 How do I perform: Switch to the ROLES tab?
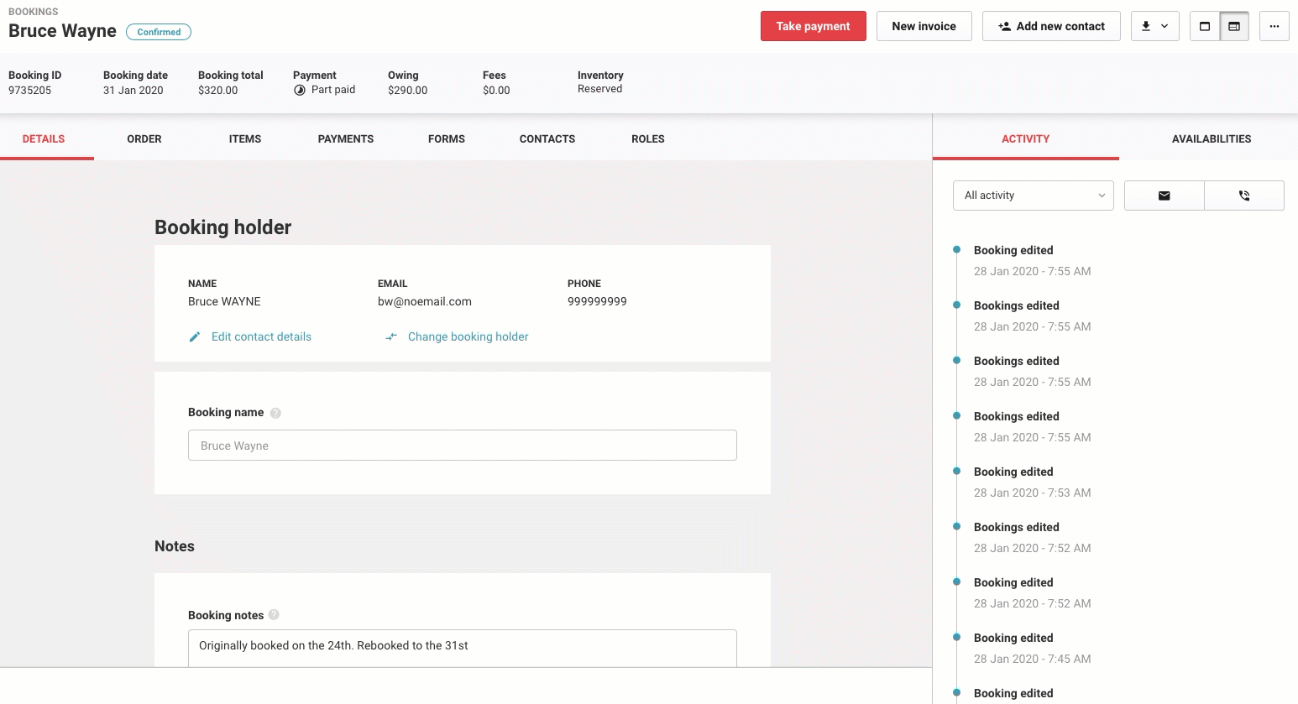648,138
